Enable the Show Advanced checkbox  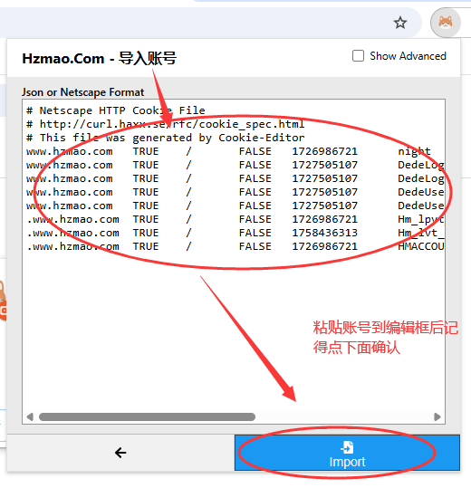click(358, 56)
